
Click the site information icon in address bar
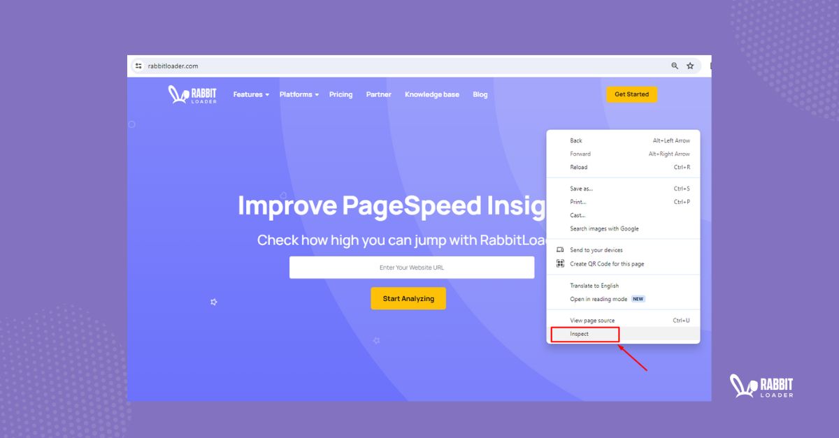(x=138, y=65)
